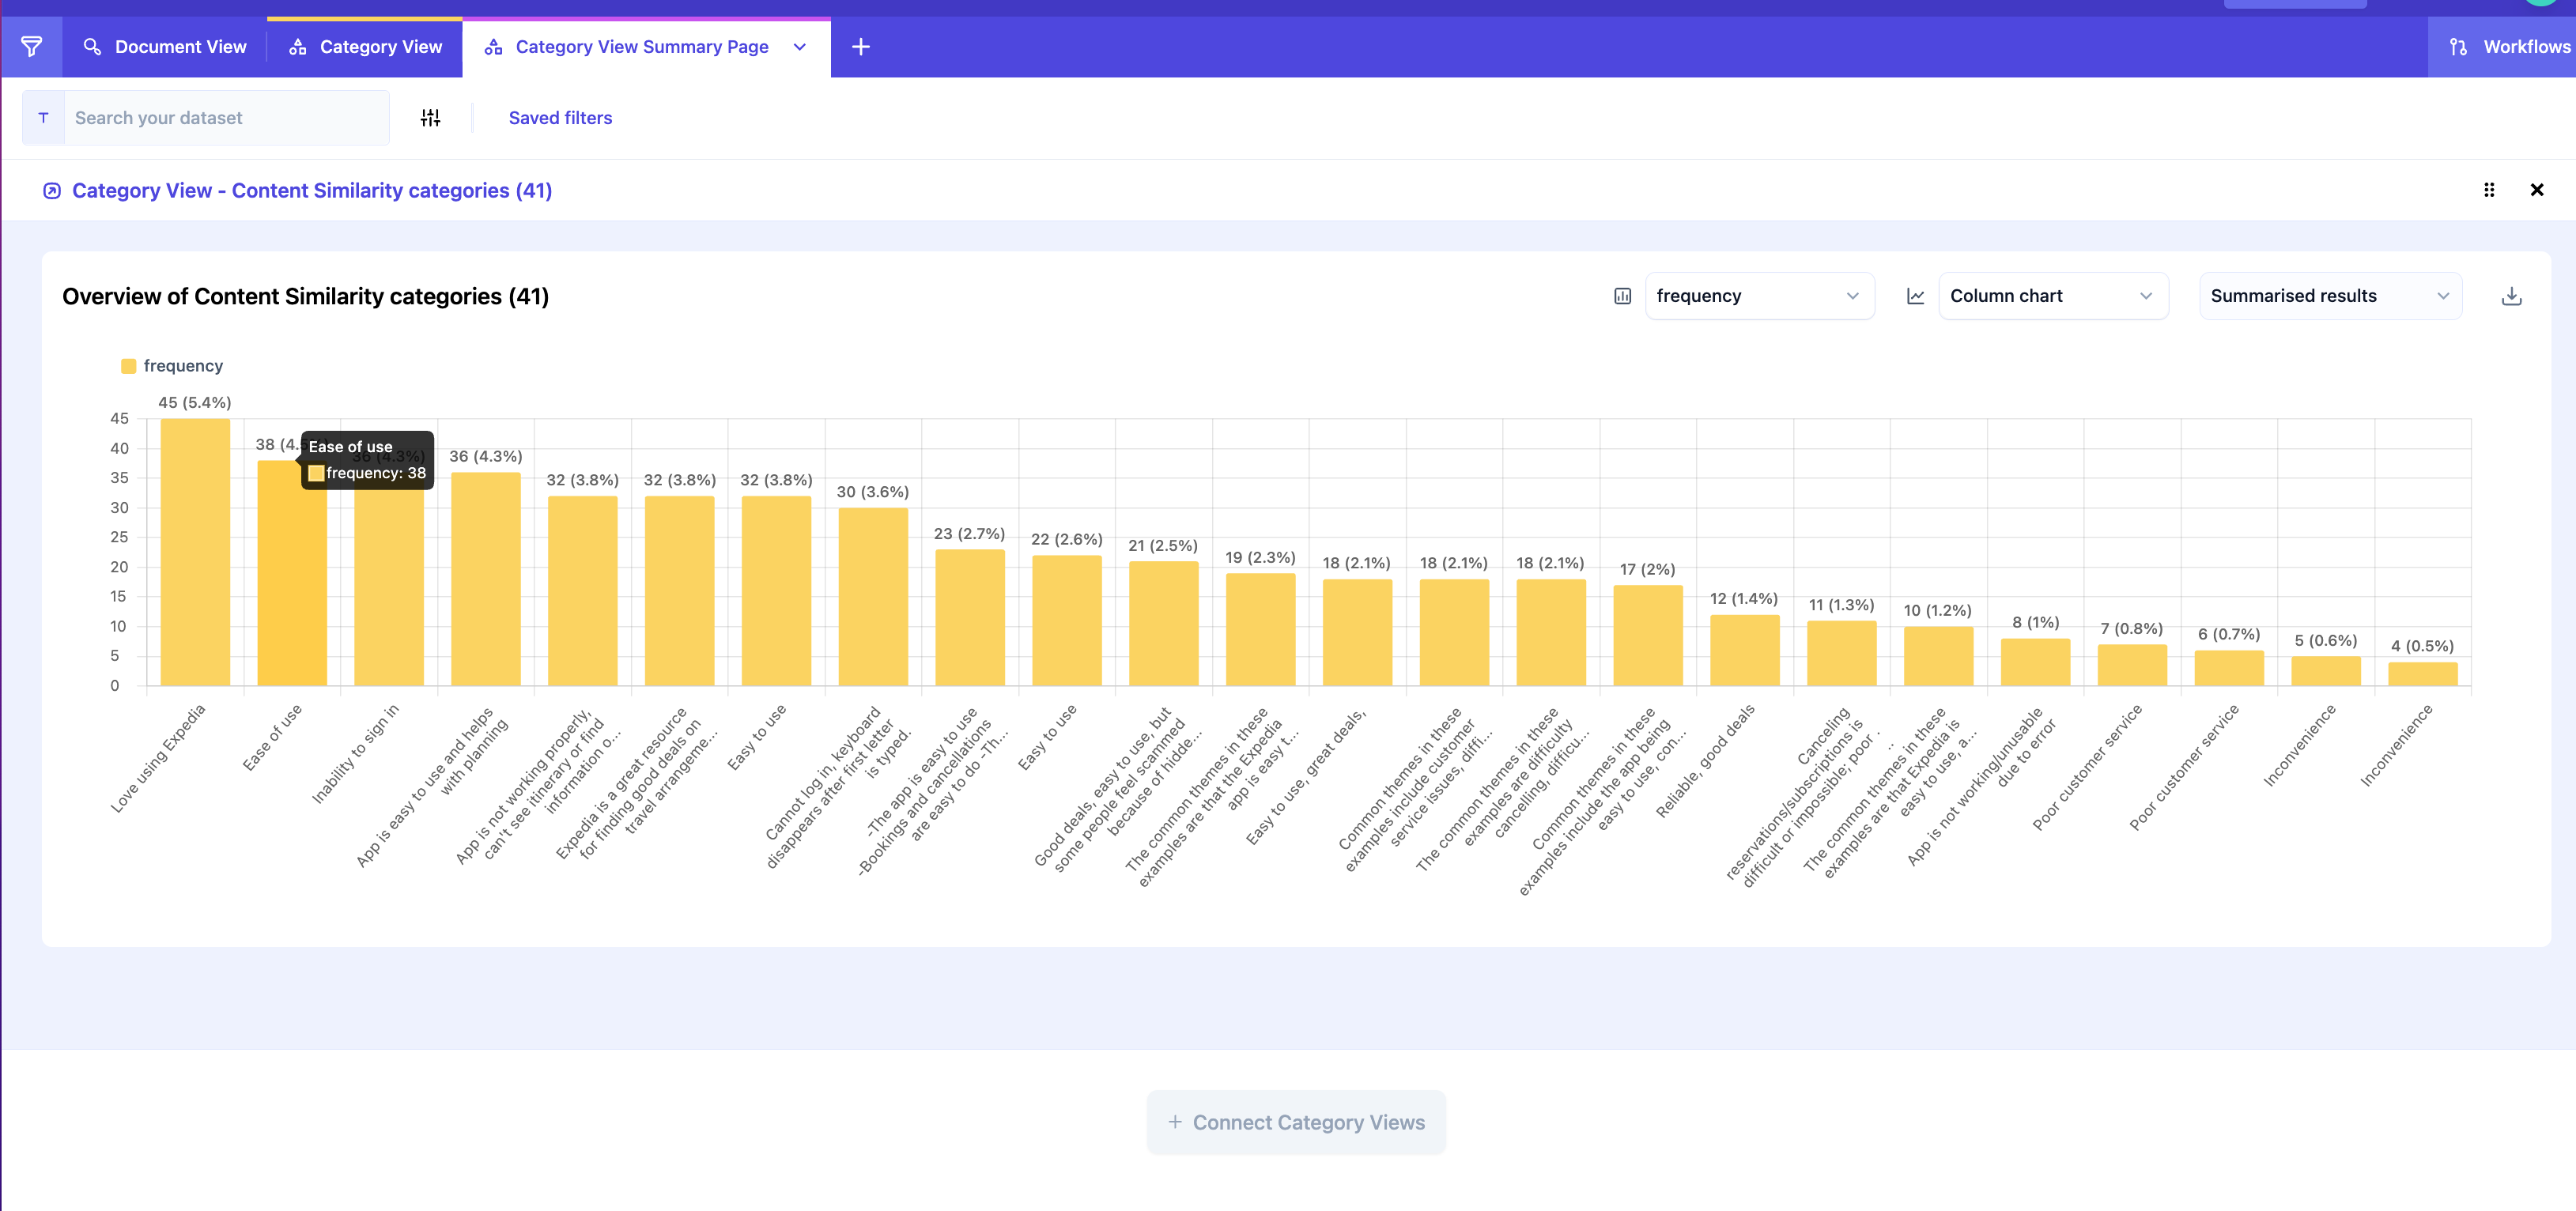The height and width of the screenshot is (1211, 2576).
Task: Click the Love using Expedia bar
Action: point(195,552)
